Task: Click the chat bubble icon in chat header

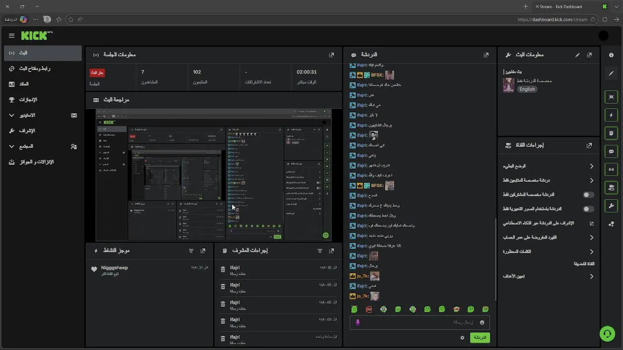Action: point(354,55)
